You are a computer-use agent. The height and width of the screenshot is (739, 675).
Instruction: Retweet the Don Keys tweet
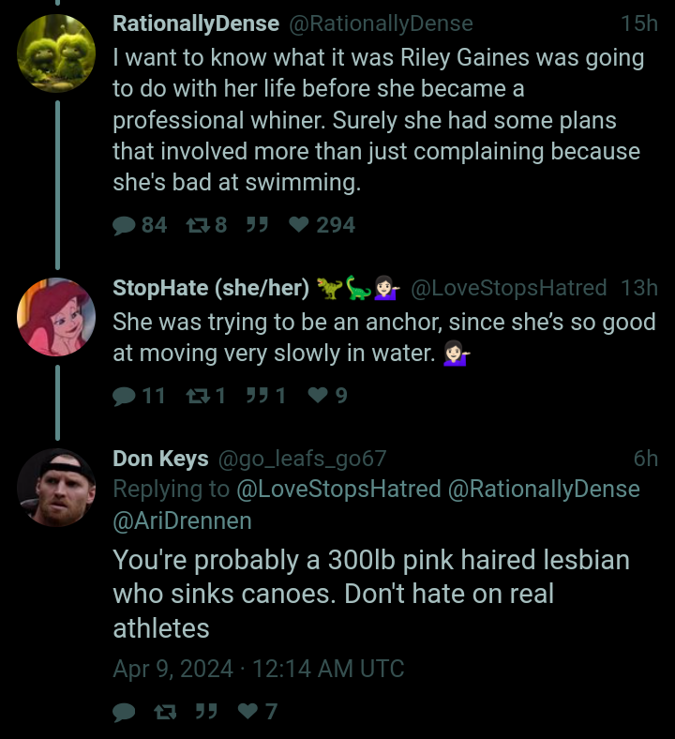pos(165,712)
